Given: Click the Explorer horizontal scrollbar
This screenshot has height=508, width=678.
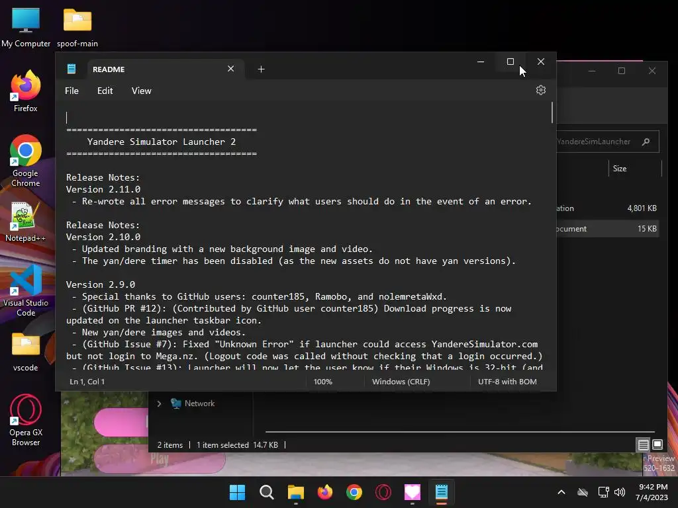Looking at the screenshot, I should 460,431.
